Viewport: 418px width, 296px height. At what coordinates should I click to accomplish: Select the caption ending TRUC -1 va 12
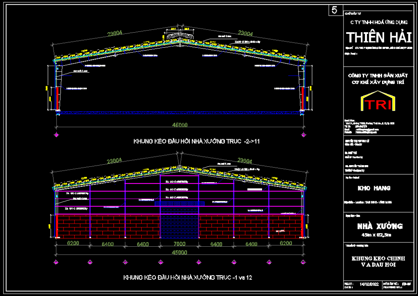tap(188, 278)
